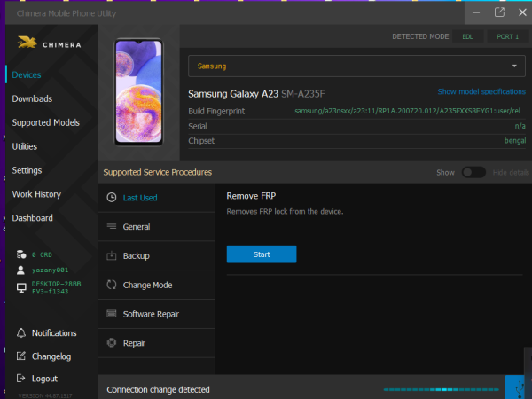This screenshot has width=532, height=399.
Task: Click the General list icon
Action: 112,226
